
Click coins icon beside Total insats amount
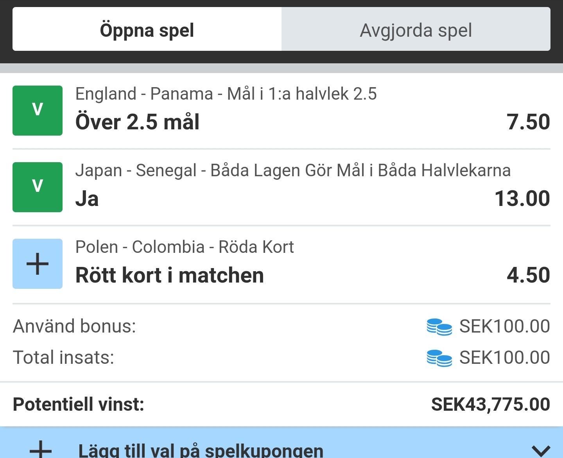pos(439,358)
